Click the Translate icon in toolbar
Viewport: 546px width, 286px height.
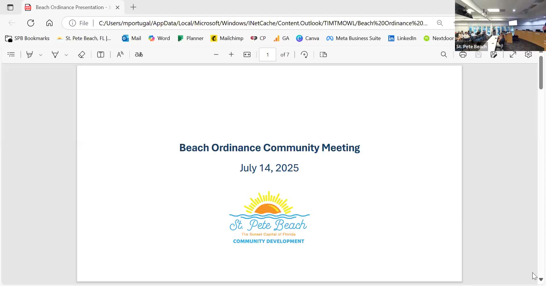coord(139,54)
